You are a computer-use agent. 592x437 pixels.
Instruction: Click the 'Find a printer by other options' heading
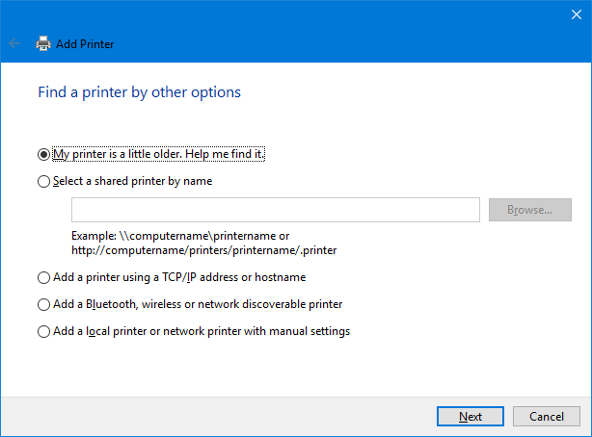[x=139, y=92]
